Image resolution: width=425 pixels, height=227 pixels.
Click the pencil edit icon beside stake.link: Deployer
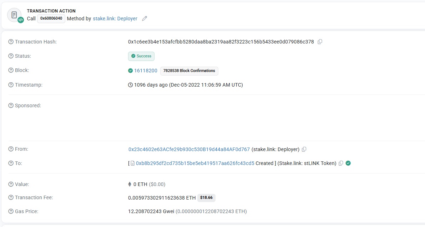pos(145,19)
